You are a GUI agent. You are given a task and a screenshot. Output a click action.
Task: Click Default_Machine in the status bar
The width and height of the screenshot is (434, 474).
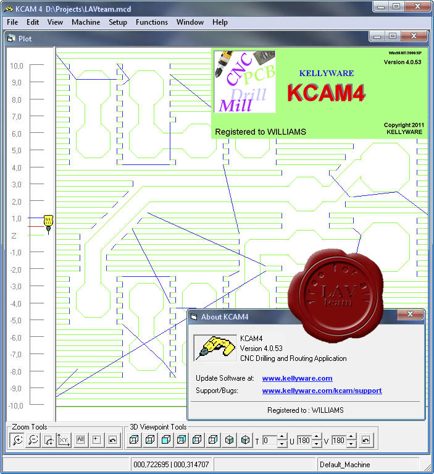(x=344, y=464)
